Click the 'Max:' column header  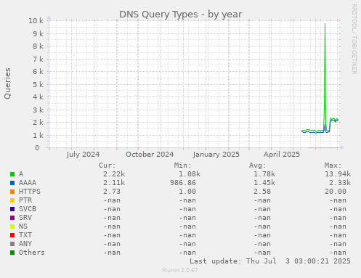333,165
